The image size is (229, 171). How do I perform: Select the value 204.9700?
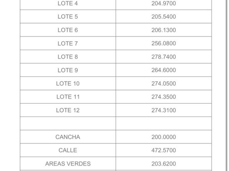(x=164, y=4)
